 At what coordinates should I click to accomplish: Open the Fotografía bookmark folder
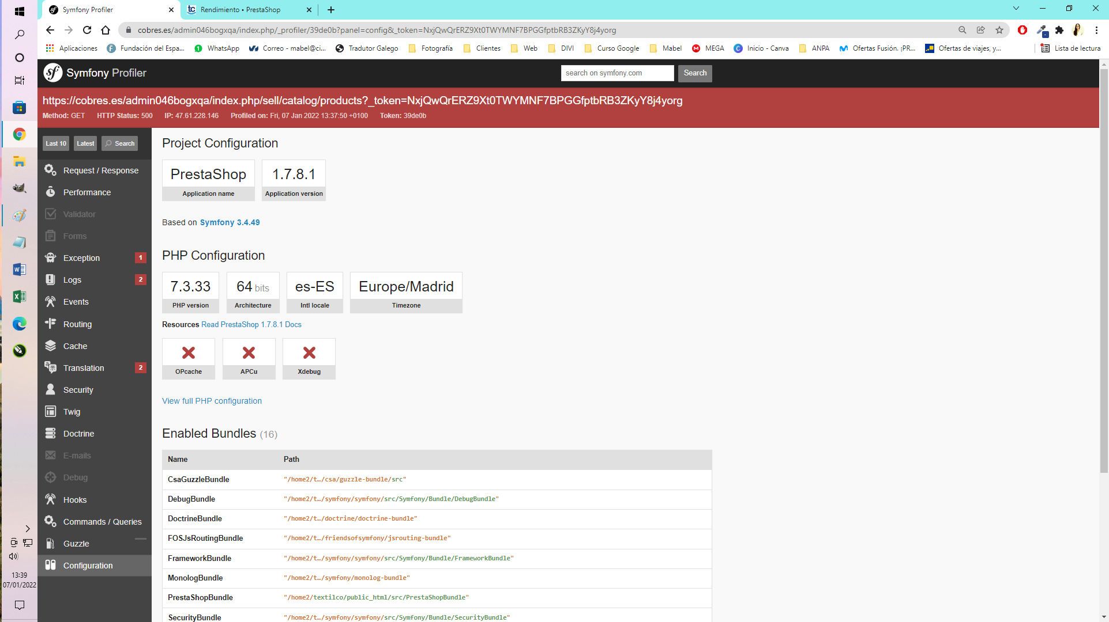coord(430,48)
